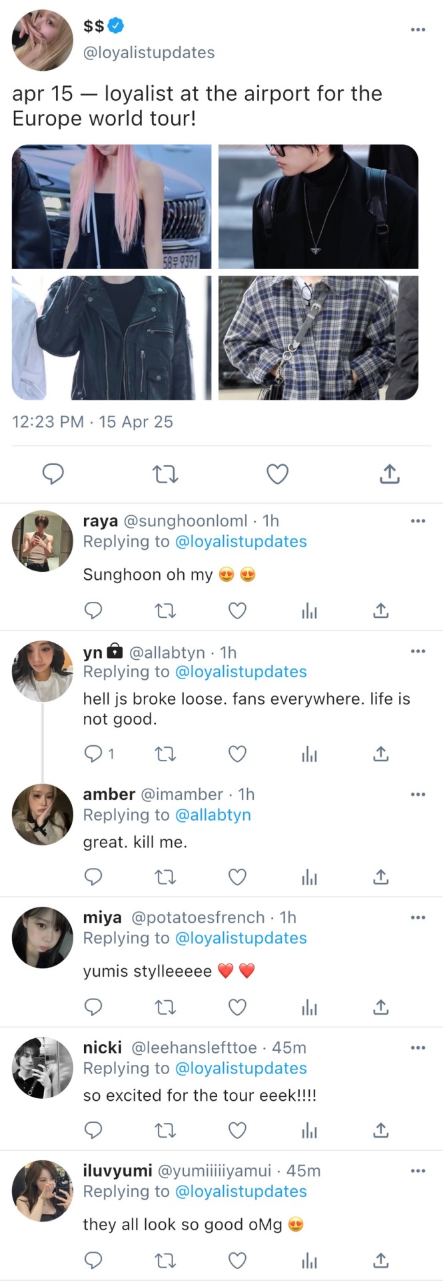This screenshot has width=443, height=1281.
Task: View analytics on raya's reply
Action: pyautogui.click(x=309, y=610)
